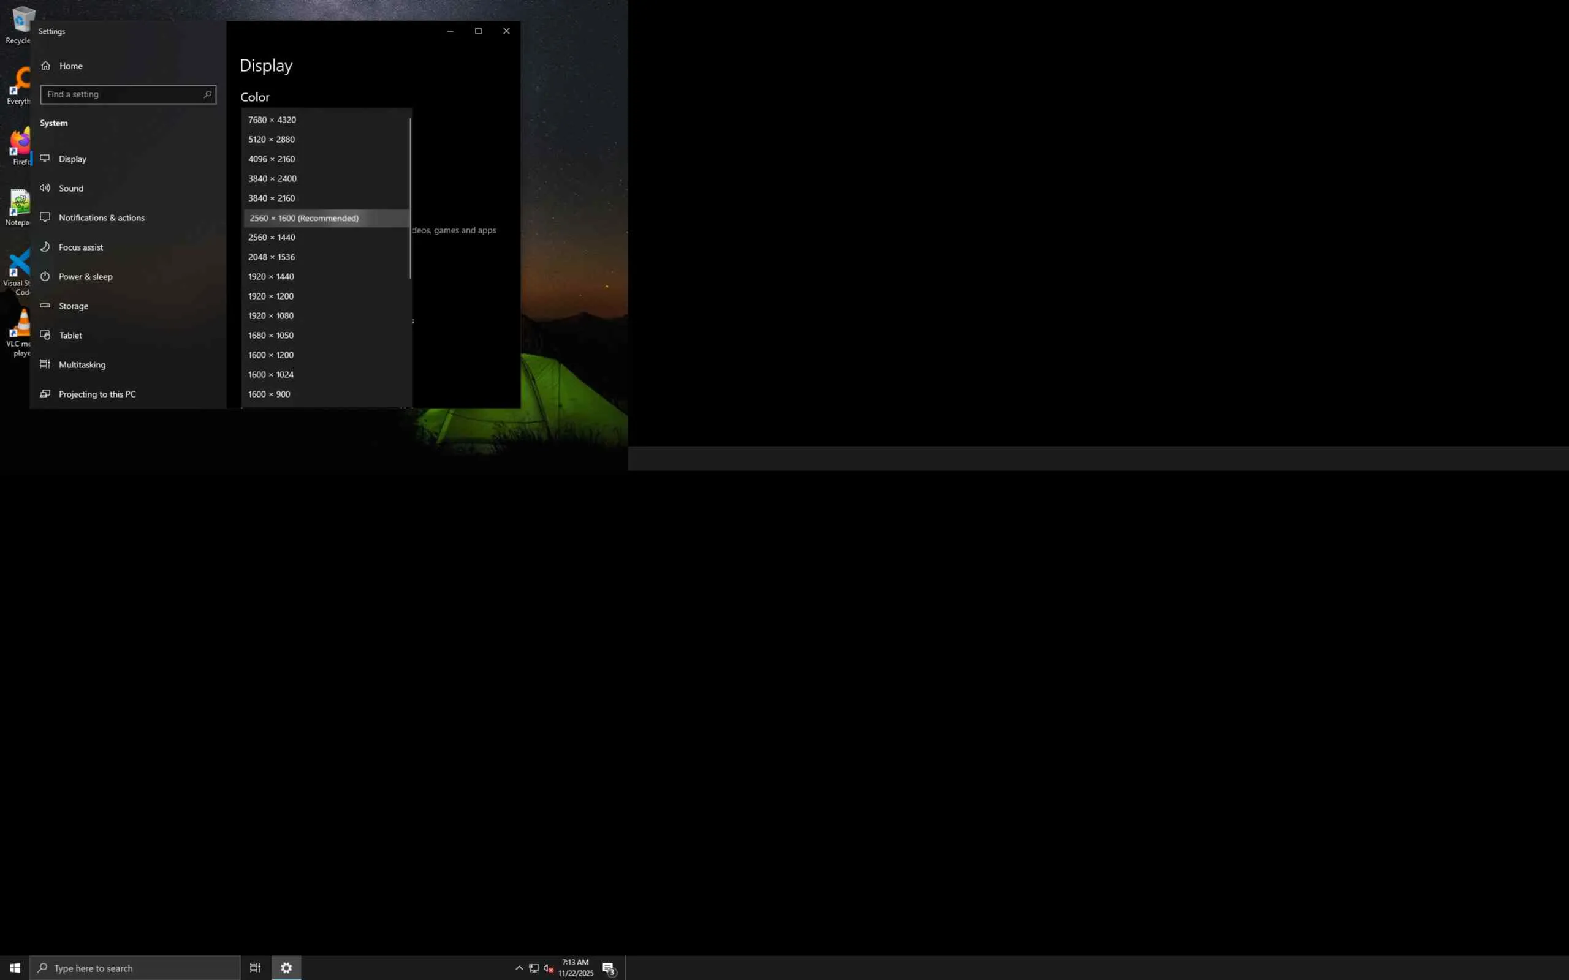
Task: Click the Storage drive icon
Action: pos(45,305)
